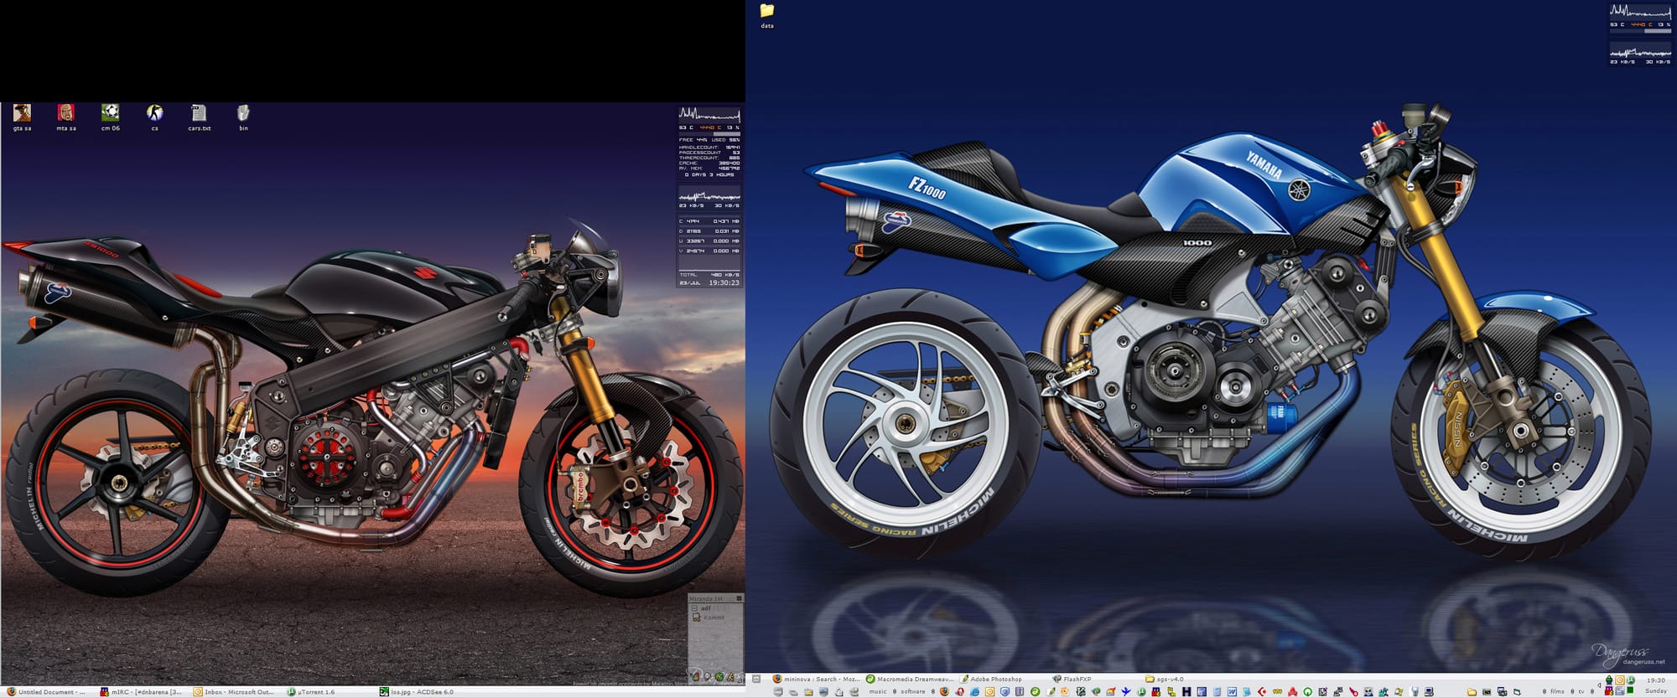Open the music toolbar menu
The width and height of the screenshot is (1677, 698).
click(878, 691)
